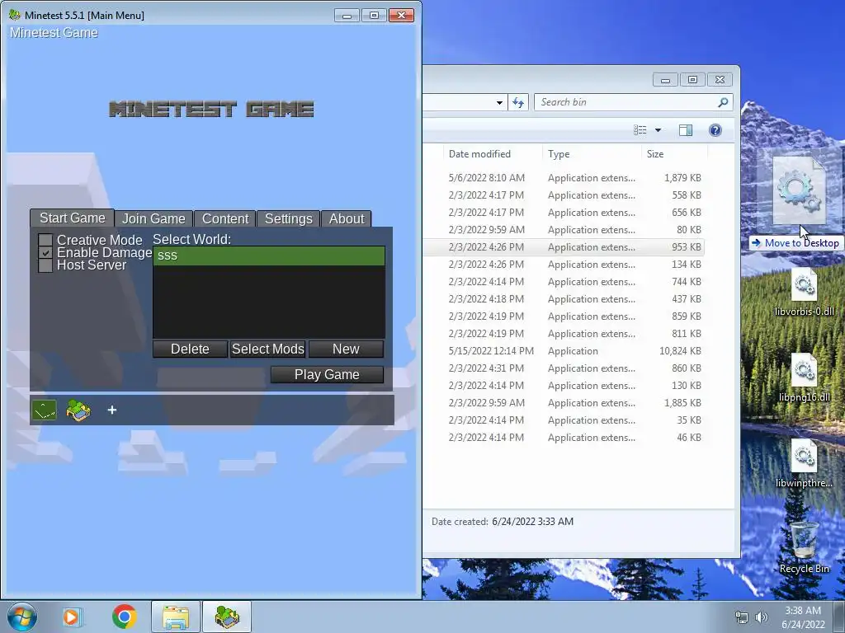Select the row sized 134 KB
Image resolution: width=845 pixels, height=633 pixels.
tap(563, 265)
